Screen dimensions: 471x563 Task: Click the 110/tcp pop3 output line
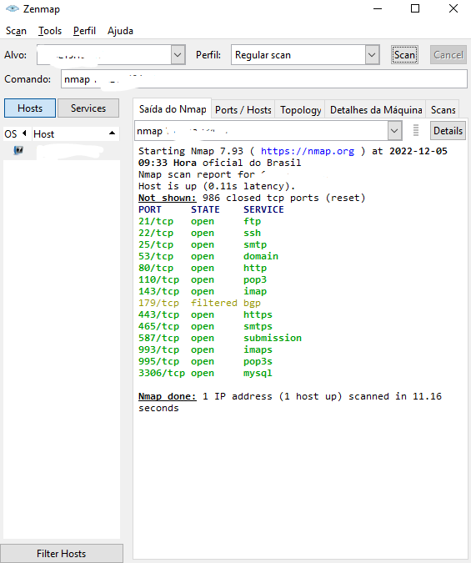point(203,279)
